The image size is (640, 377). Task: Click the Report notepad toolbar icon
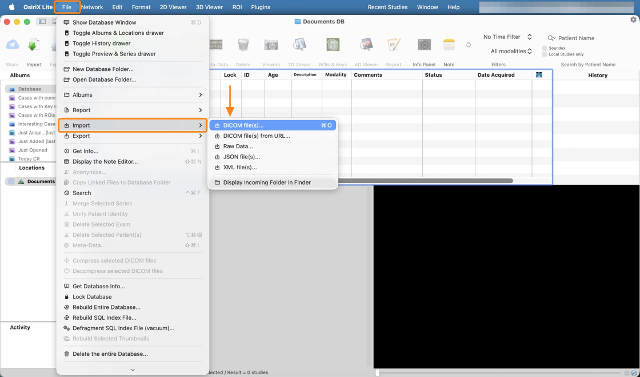[x=394, y=45]
